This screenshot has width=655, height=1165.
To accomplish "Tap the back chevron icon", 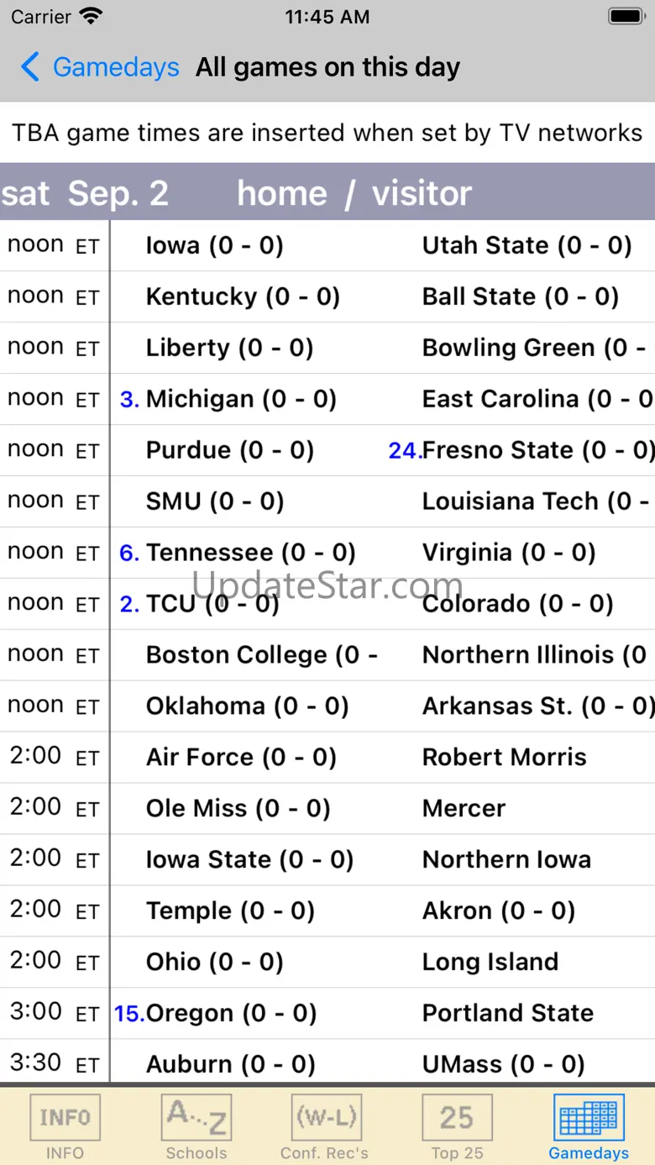I will [30, 67].
